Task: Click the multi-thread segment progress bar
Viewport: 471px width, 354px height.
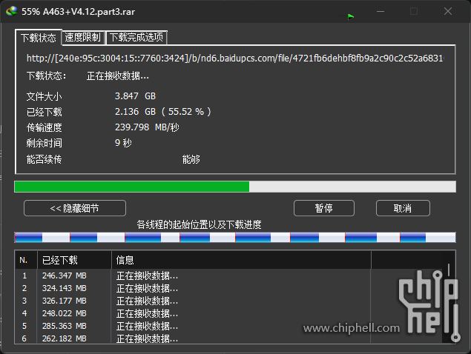Action: (235, 237)
